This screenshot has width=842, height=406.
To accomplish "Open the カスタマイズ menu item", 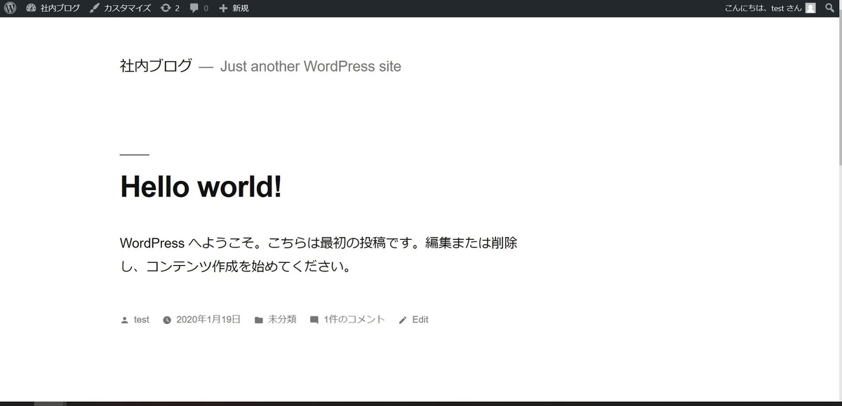I will 126,8.
